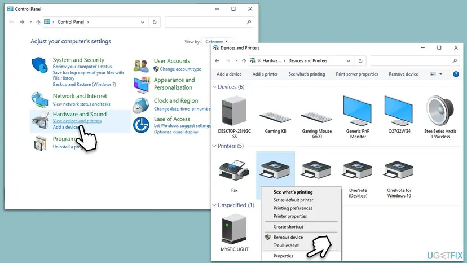This screenshot has width=467, height=263.
Task: Collapse the Printers (5) group
Action: point(214,146)
